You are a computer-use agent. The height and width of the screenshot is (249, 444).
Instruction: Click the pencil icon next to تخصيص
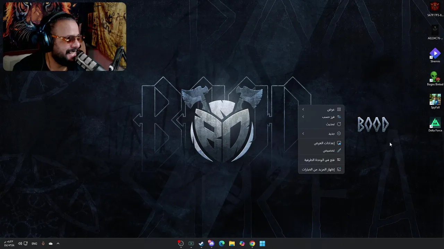coord(339,150)
